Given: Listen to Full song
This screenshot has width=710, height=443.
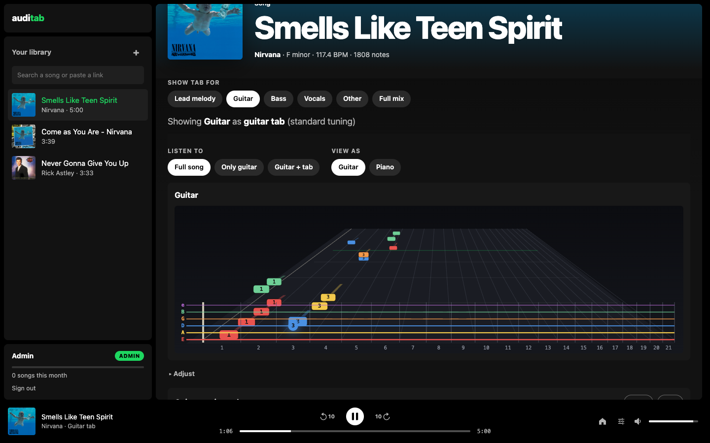Looking at the screenshot, I should [x=189, y=167].
